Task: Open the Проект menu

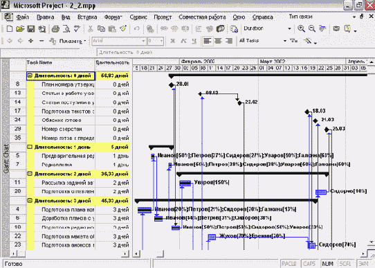Action: 163,17
